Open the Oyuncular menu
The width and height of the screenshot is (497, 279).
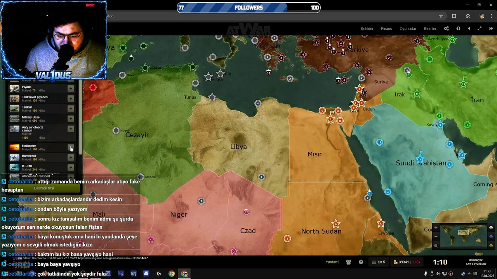(408, 29)
